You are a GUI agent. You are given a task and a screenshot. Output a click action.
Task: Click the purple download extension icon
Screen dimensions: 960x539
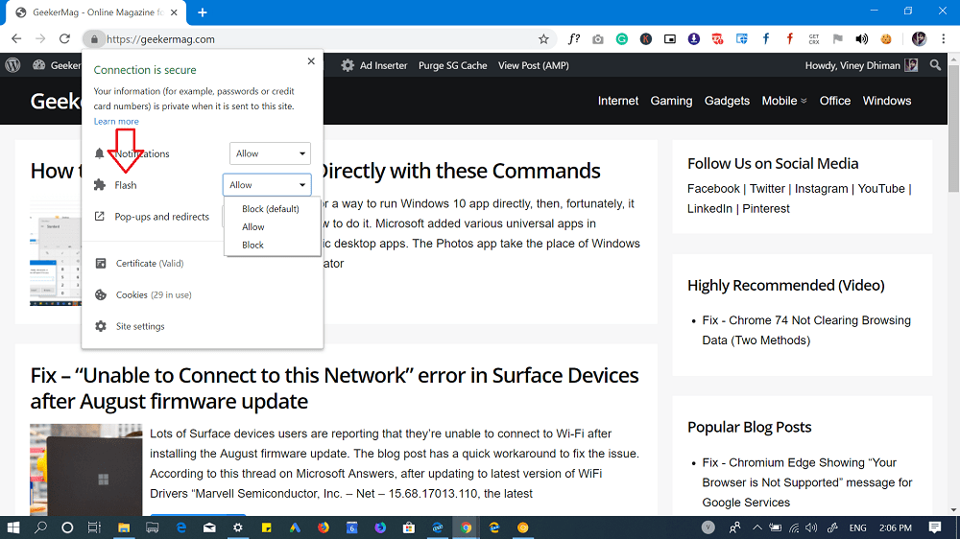[x=694, y=39]
